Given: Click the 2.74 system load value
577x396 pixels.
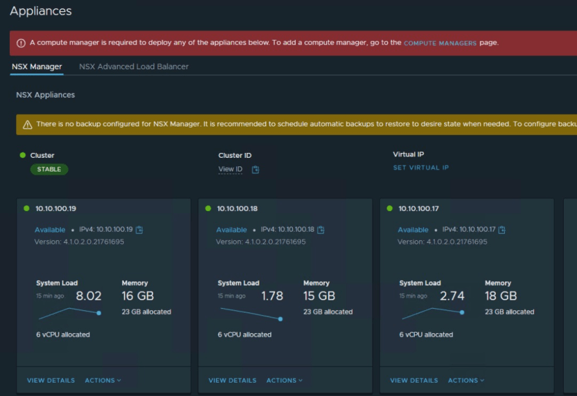Looking at the screenshot, I should point(453,295).
